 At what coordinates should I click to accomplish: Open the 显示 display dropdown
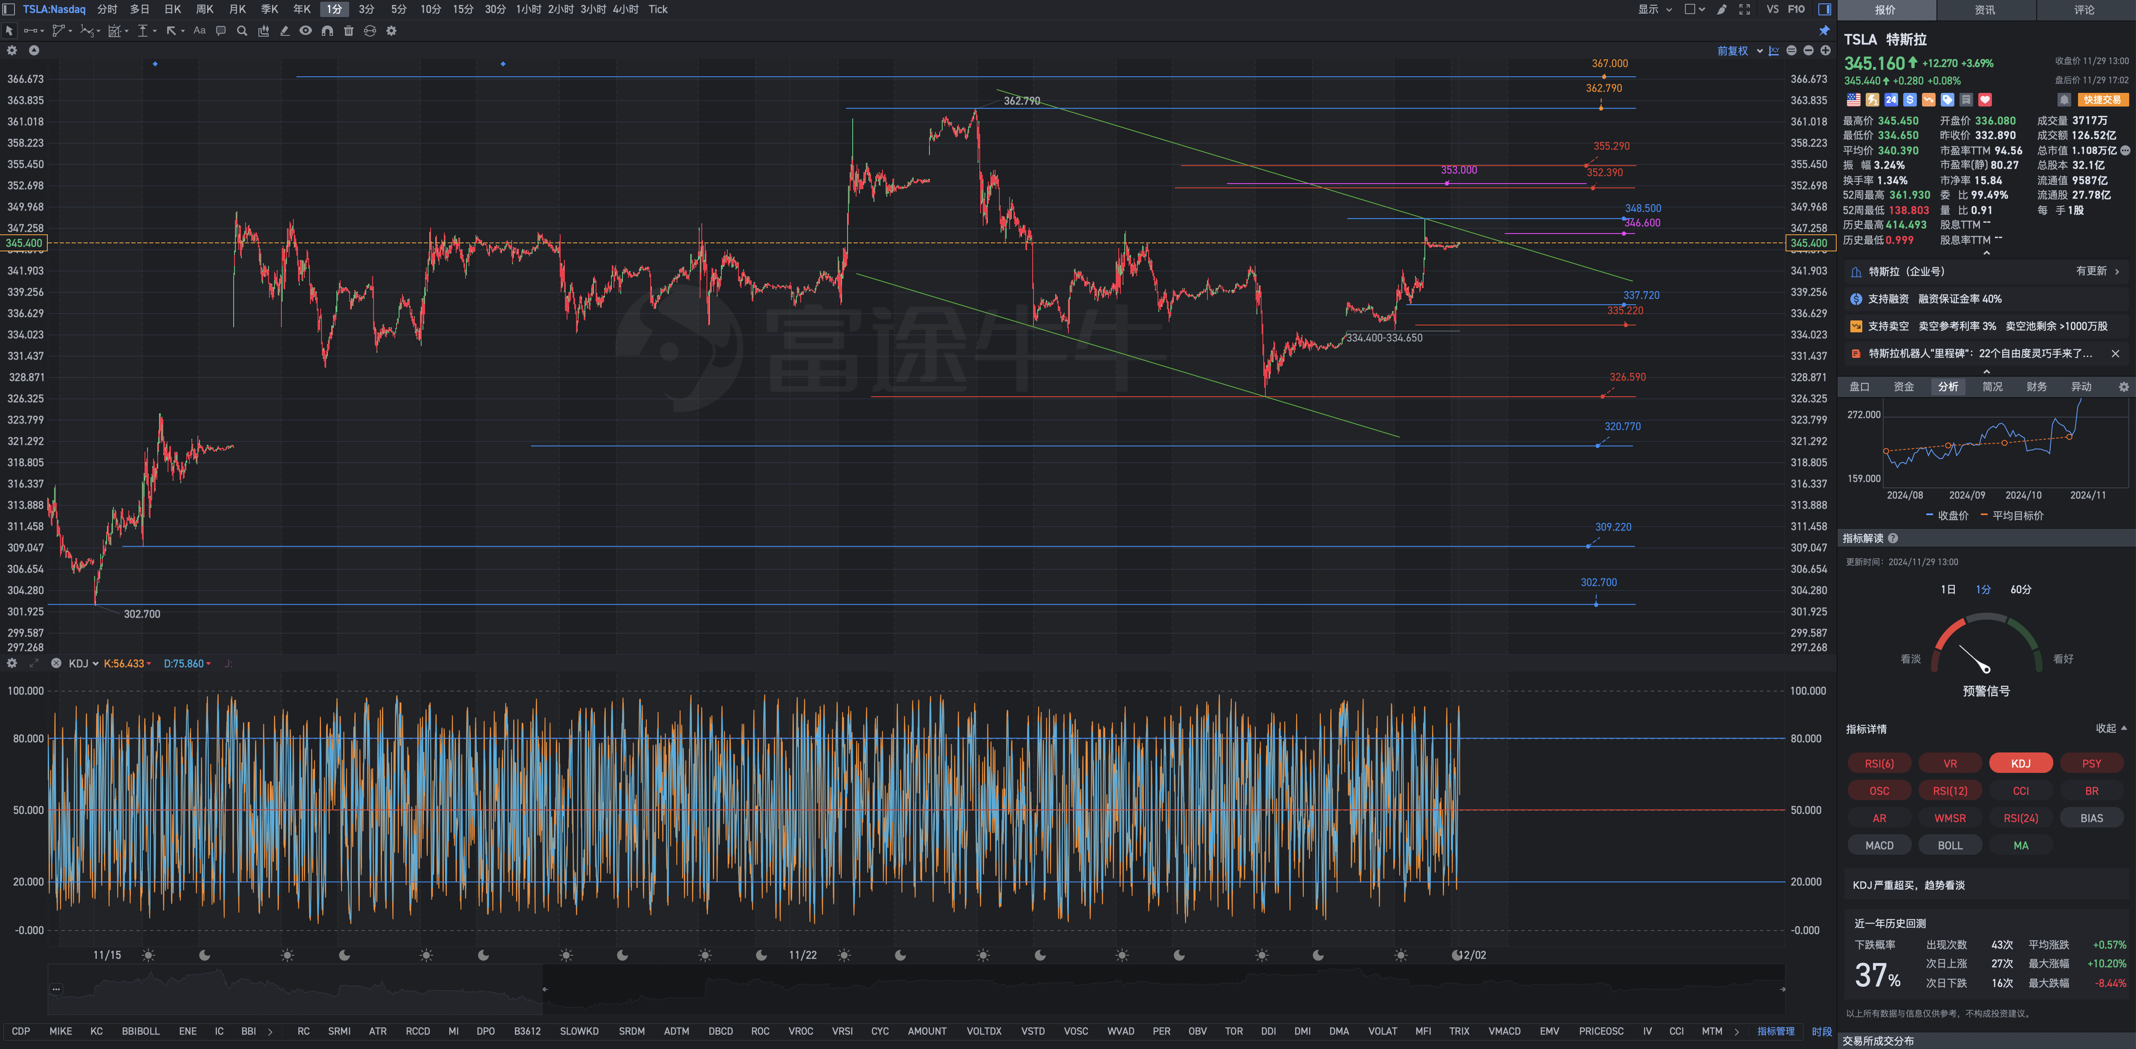[x=1654, y=9]
